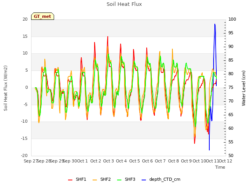Viewport: 249px width, 187px height.
Task: Click the Oct 7 x-axis tick label
Action: [x=160, y=161]
